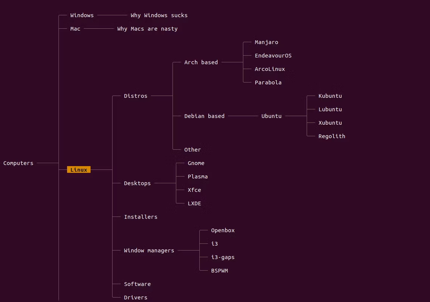Select the Installers node
This screenshot has height=302, width=430.
click(141, 217)
